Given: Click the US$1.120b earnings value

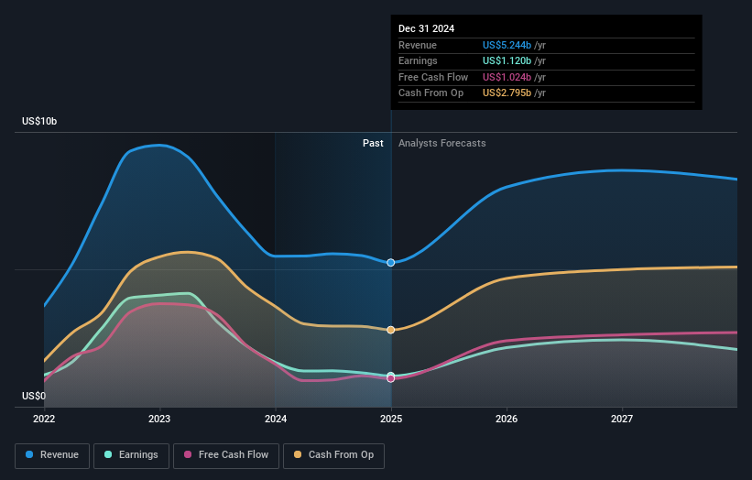Looking at the screenshot, I should 507,60.
